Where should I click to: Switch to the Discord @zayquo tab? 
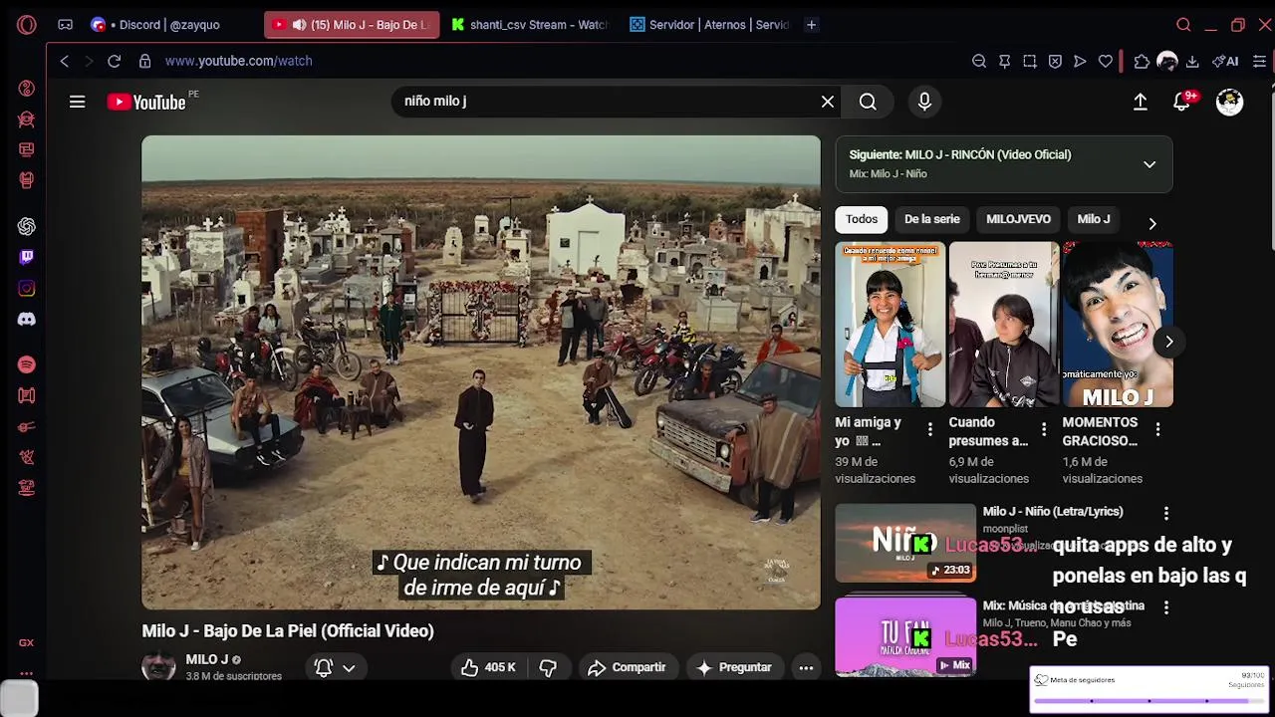[169, 25]
